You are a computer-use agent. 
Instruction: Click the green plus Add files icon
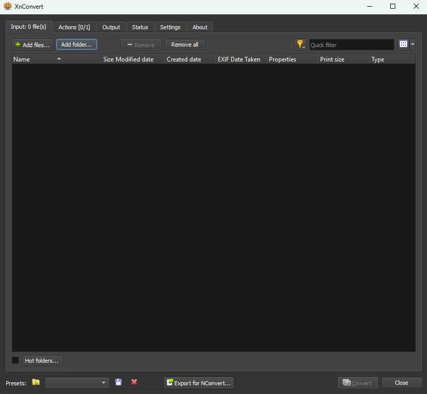point(17,45)
